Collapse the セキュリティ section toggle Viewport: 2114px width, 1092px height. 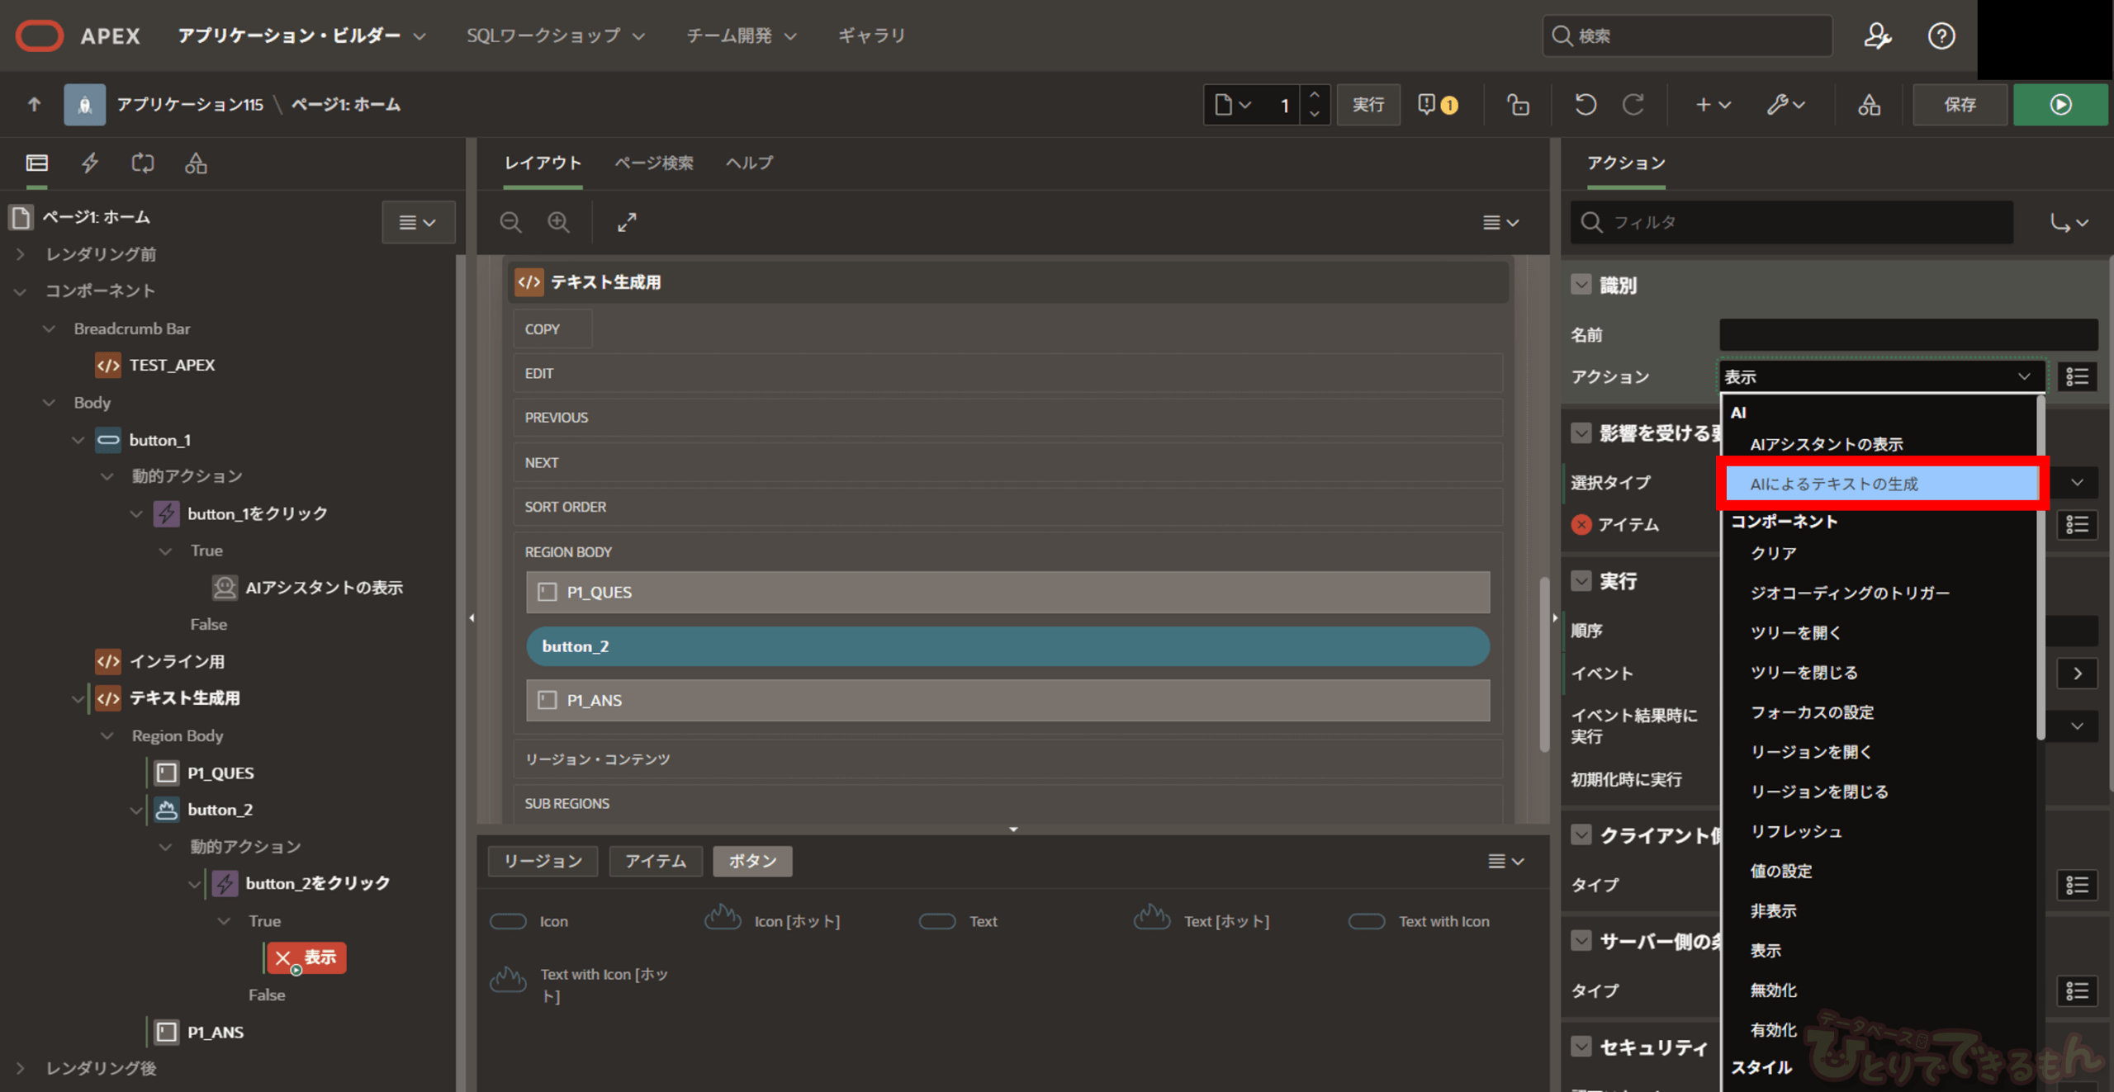(x=1581, y=1047)
